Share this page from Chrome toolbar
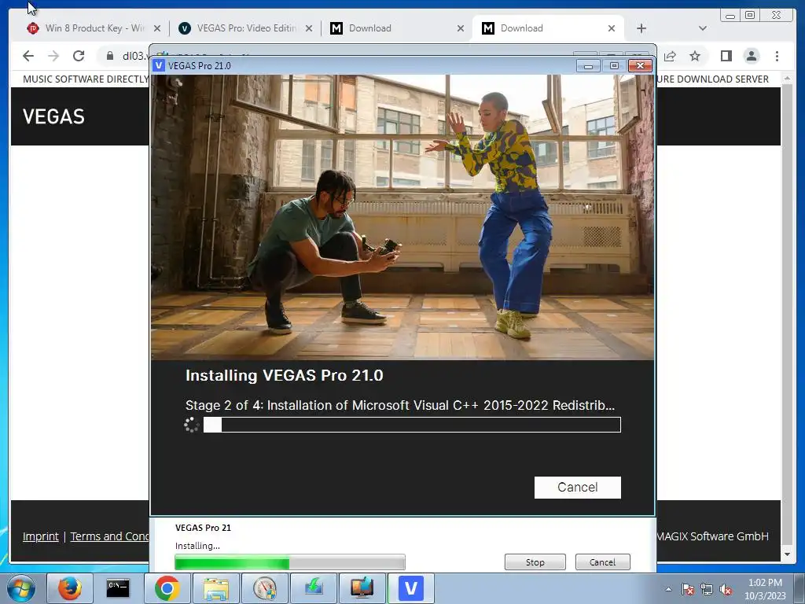Viewport: 805px width, 604px height. [x=670, y=56]
